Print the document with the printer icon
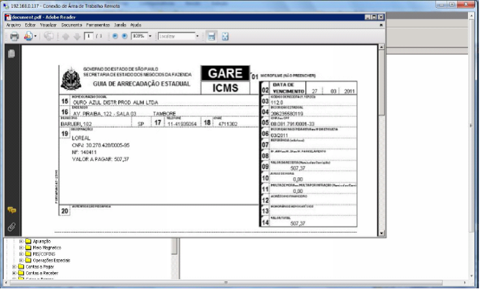The height and width of the screenshot is (289, 481). coord(14,36)
